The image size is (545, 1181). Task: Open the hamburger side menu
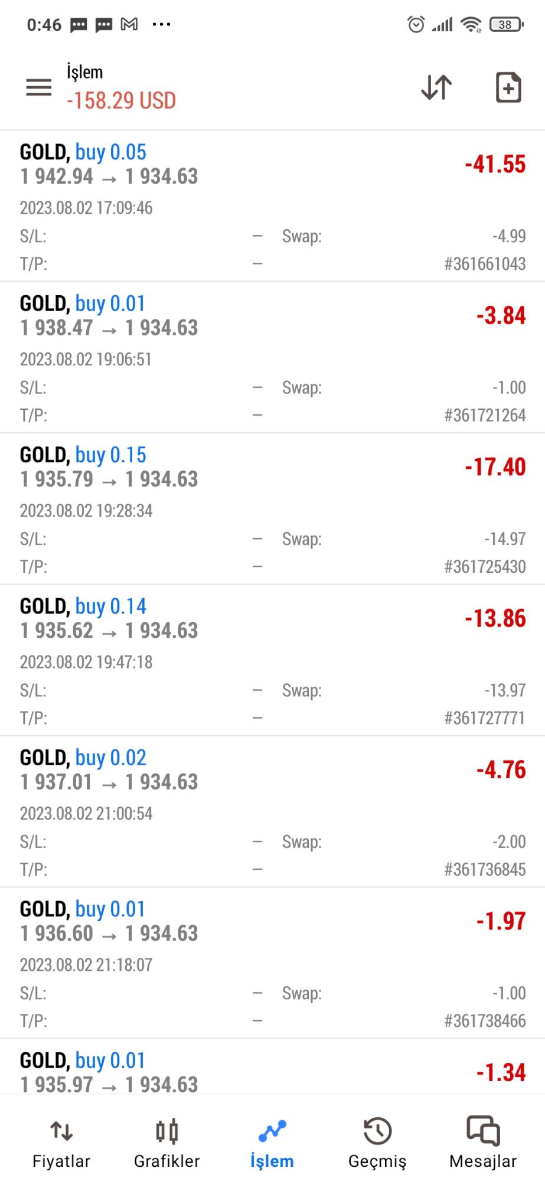(39, 87)
